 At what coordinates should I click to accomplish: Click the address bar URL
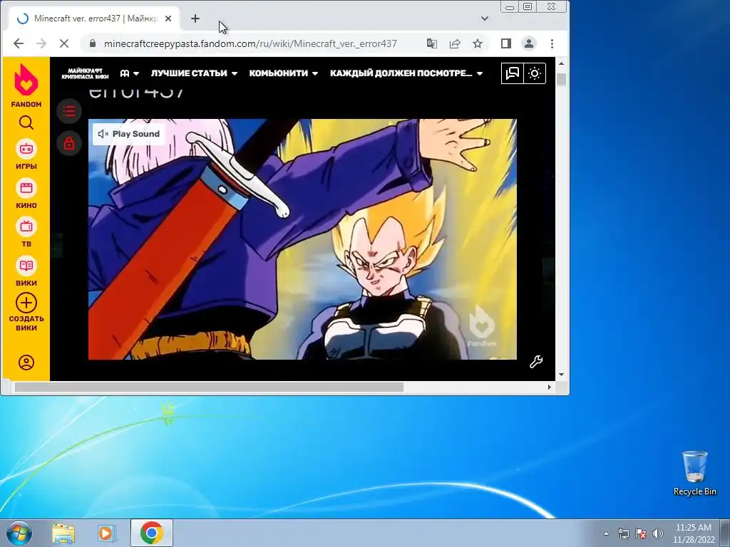[x=250, y=43]
